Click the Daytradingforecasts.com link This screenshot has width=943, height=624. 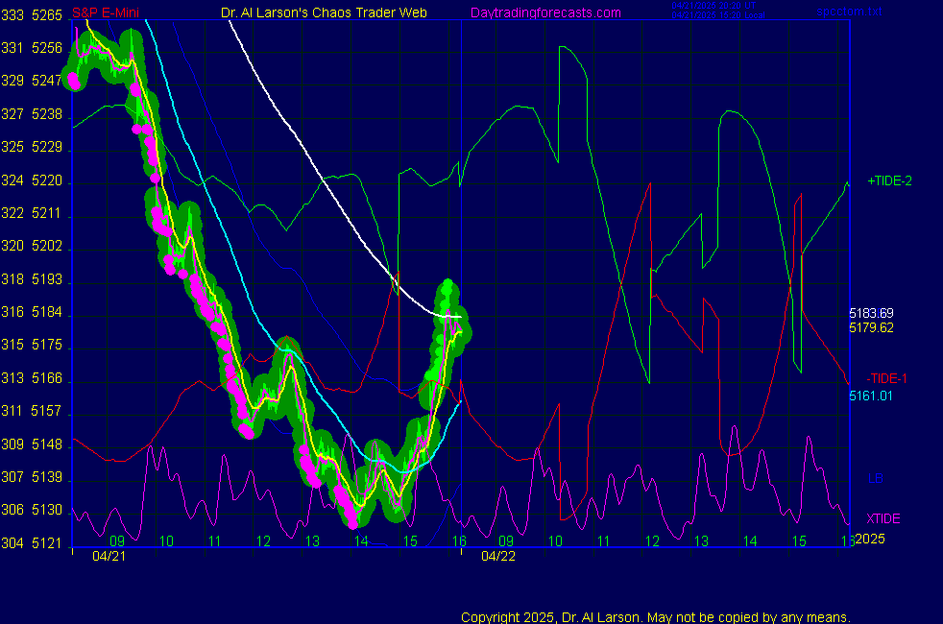(x=544, y=12)
